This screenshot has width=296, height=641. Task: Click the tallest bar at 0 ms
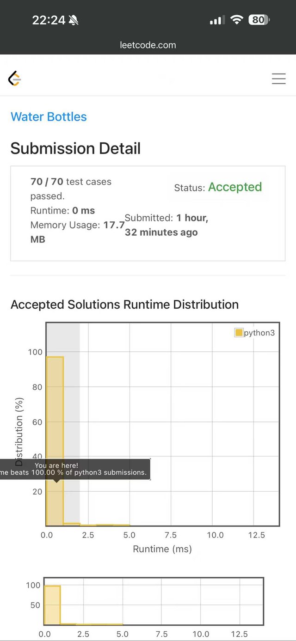pos(55,416)
